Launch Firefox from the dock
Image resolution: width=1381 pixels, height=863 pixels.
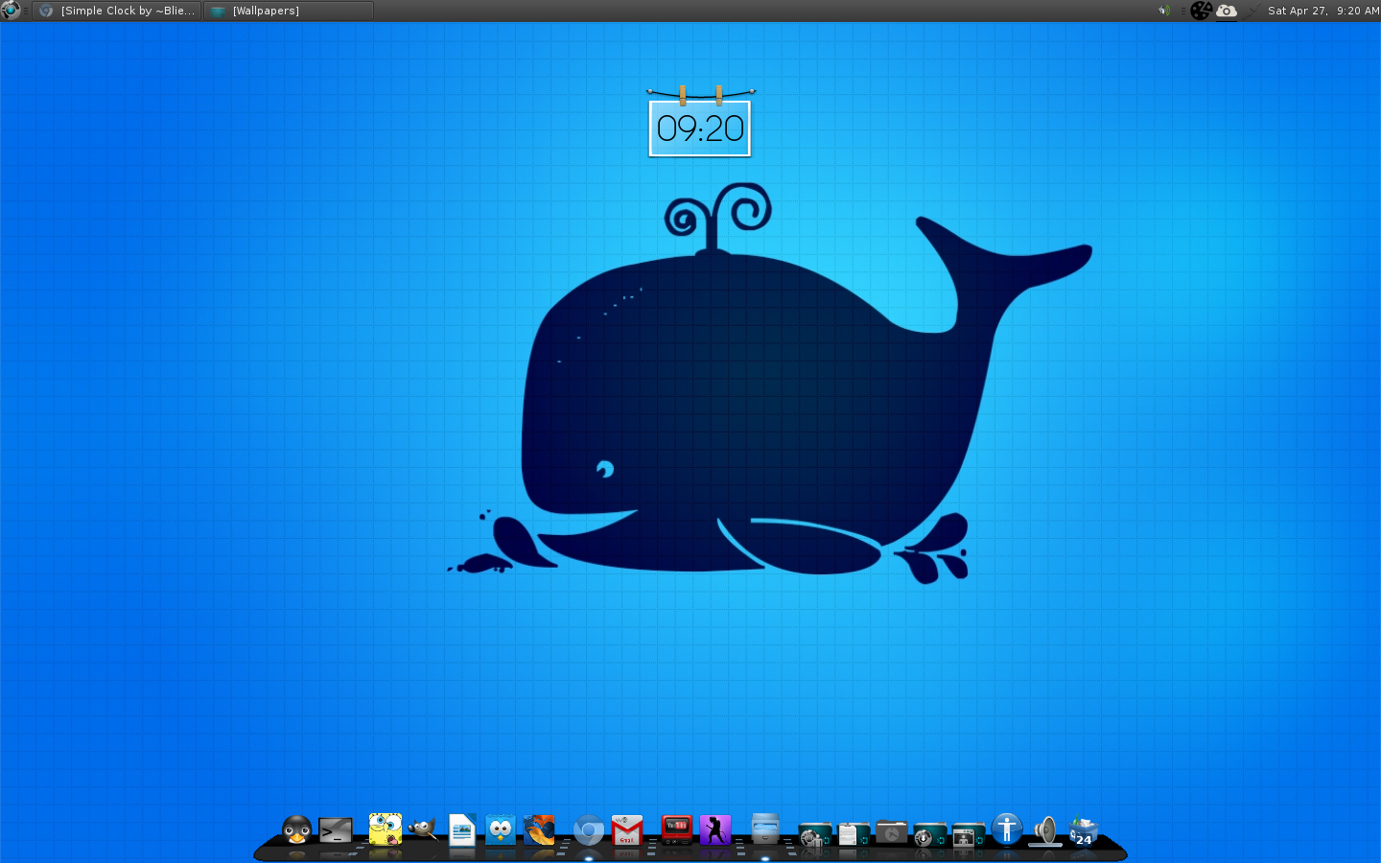click(x=539, y=829)
